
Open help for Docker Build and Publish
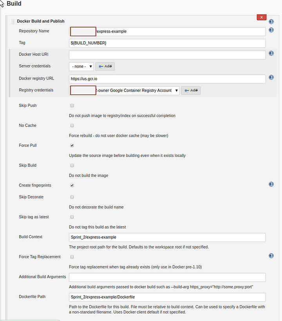click(x=271, y=22)
